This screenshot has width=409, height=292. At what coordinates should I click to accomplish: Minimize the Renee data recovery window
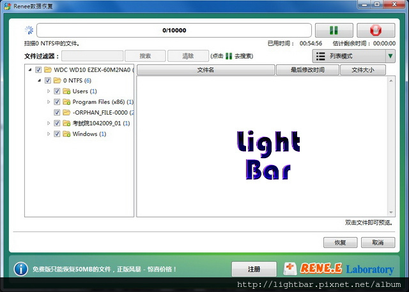point(365,4)
